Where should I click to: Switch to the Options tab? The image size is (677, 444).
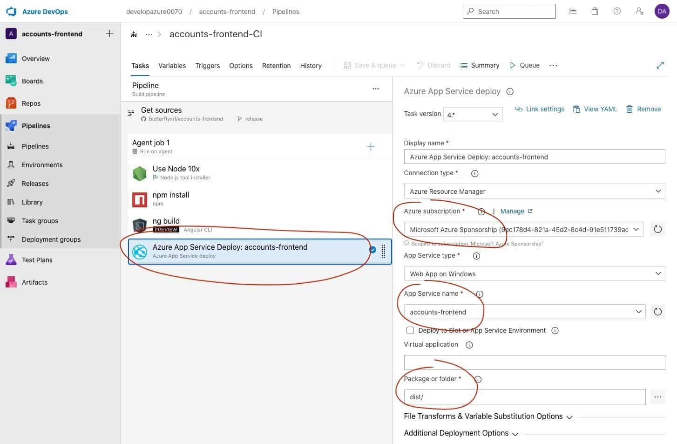coord(241,66)
